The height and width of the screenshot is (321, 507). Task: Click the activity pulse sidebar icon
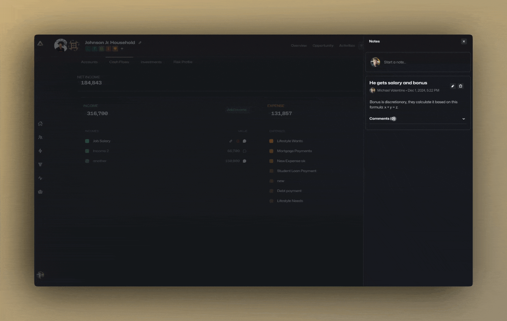(x=40, y=178)
